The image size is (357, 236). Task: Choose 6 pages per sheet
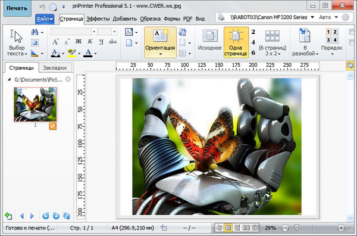253,52
